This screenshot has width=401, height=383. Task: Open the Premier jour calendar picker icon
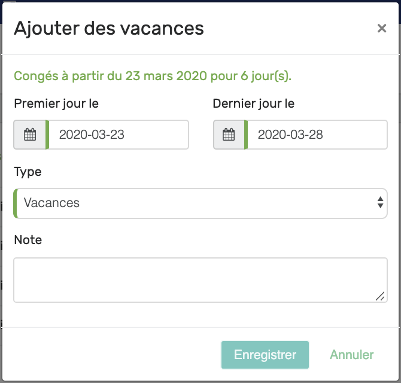(30, 135)
